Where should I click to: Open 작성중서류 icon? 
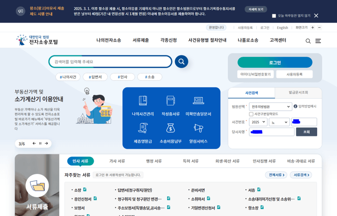pyautogui.click(x=170, y=101)
